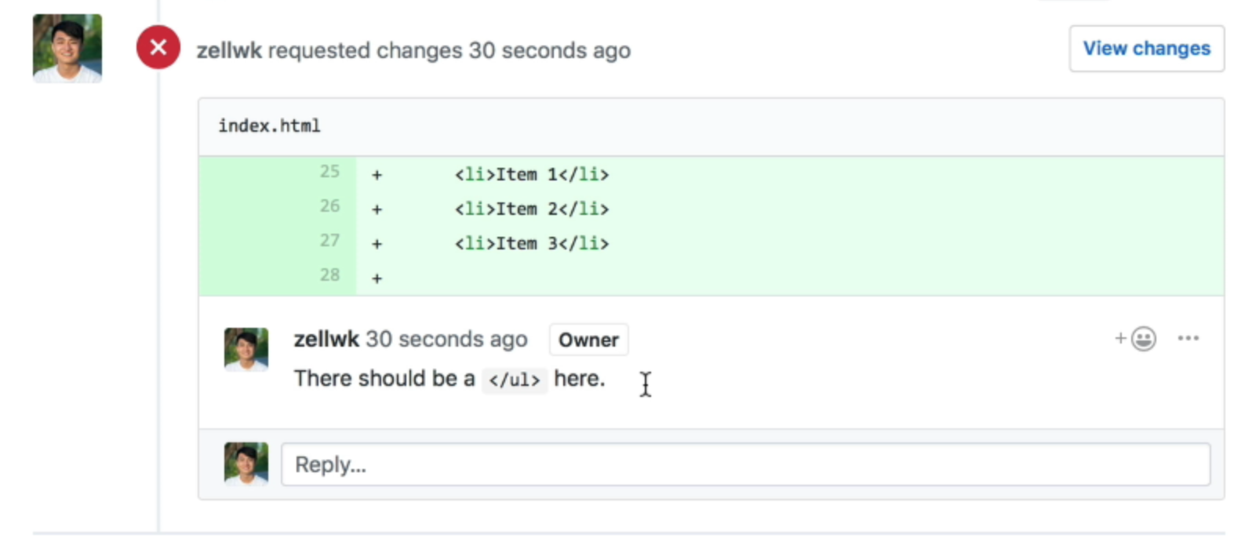This screenshot has width=1252, height=560.
Task: Select line number 27 in the diff
Action: pyautogui.click(x=330, y=241)
